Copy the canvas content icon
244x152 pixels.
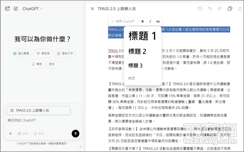tap(230, 8)
